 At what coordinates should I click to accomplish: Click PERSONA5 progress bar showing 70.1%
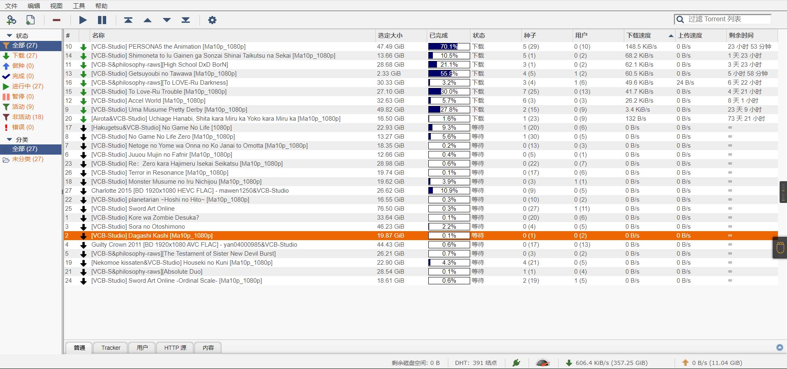click(449, 47)
